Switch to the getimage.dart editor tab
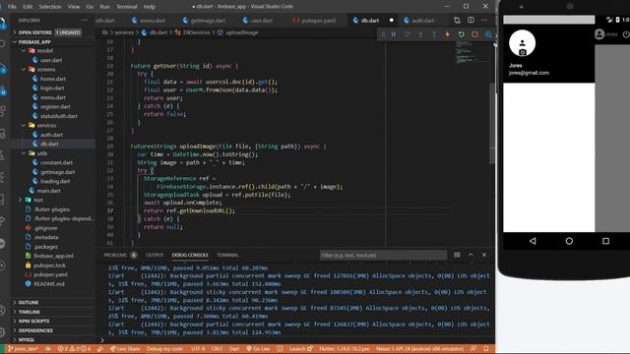630x354 pixels. [204, 20]
